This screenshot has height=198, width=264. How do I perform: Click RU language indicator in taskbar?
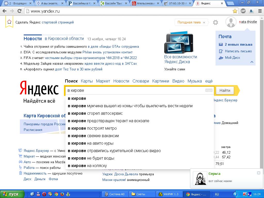pos(217,194)
